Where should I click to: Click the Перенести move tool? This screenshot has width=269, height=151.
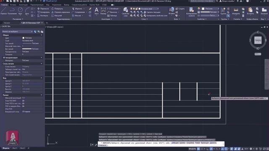point(43,8)
